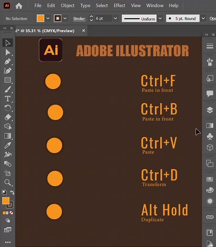Set fill mode to solid Color
The height and width of the screenshot is (247, 216).
(4, 213)
